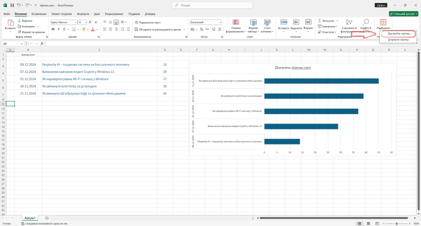Viewport: 421px width, 226px height.
Task: Toggle italic (К) formatting
Action: click(x=59, y=29)
